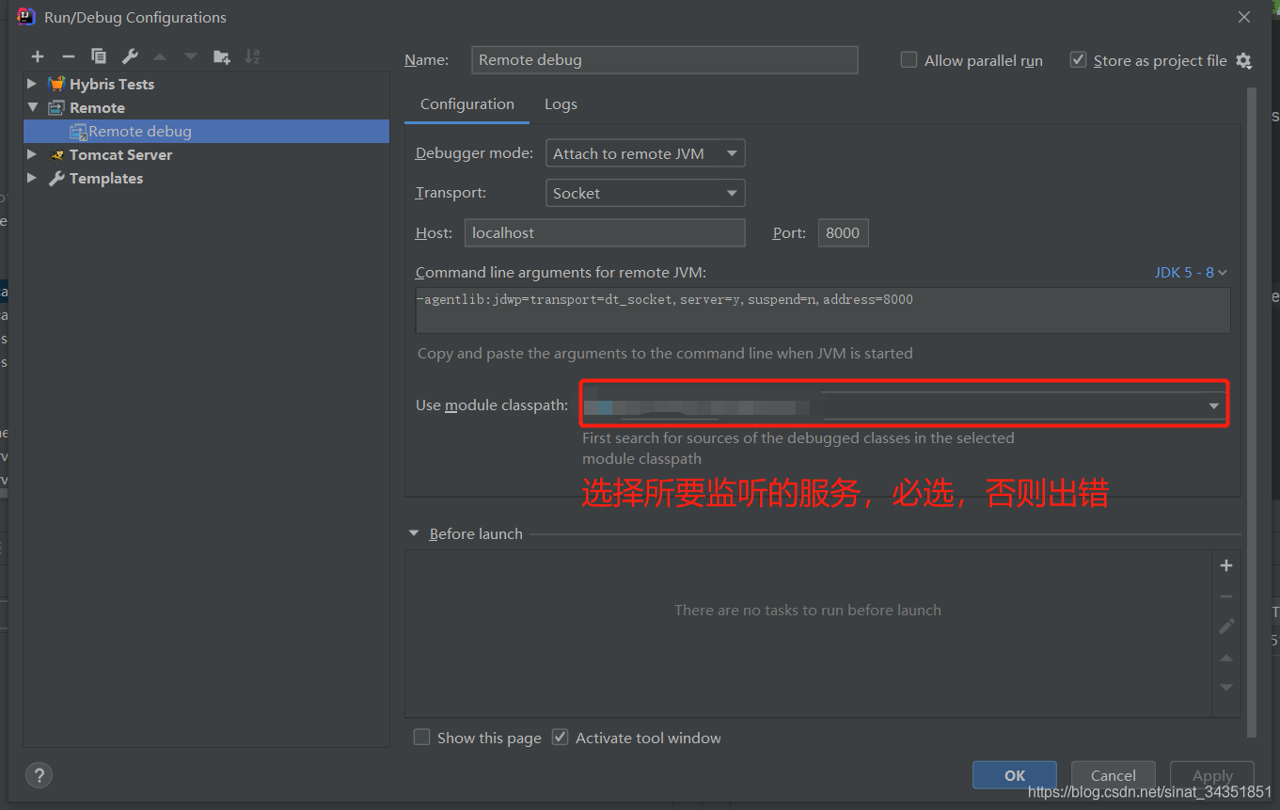Check the Show this page option

click(422, 738)
